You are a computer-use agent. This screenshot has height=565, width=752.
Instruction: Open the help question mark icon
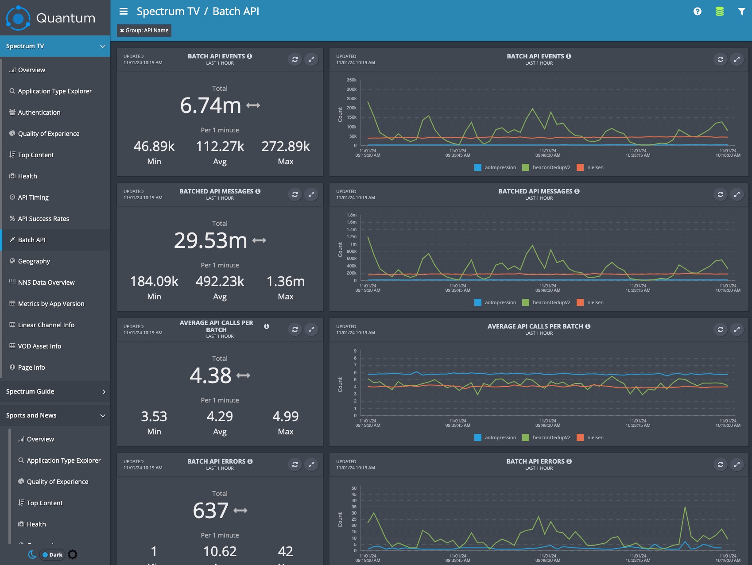pyautogui.click(x=698, y=12)
